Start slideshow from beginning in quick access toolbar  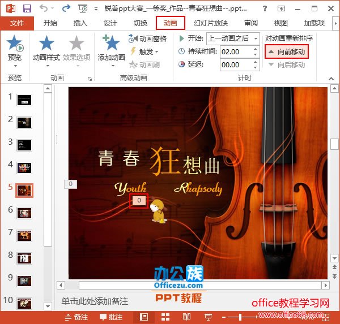click(83, 8)
